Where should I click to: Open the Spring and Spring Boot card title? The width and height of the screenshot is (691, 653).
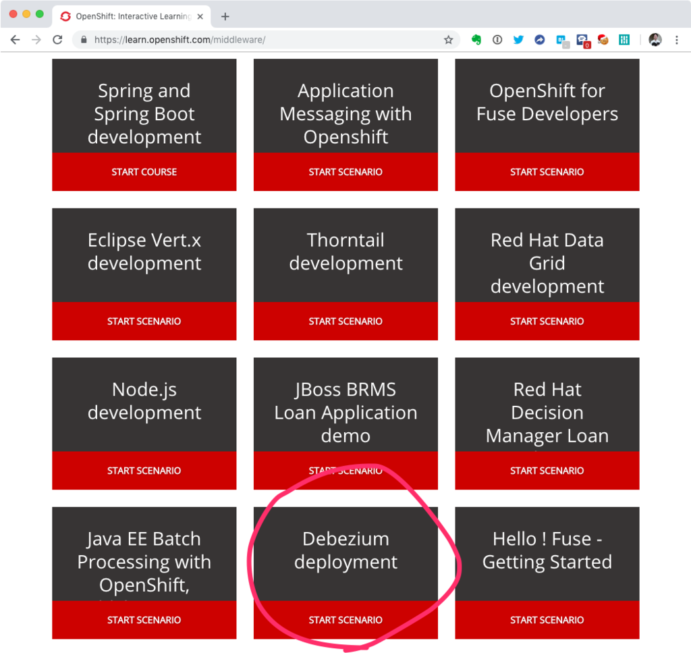point(144,113)
